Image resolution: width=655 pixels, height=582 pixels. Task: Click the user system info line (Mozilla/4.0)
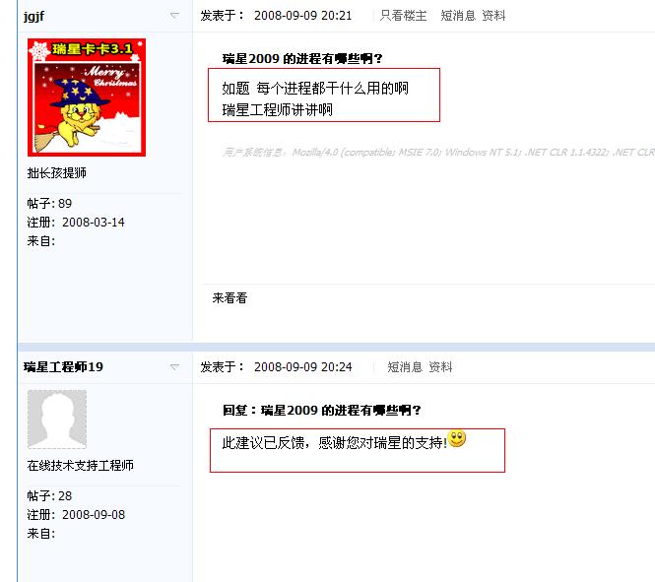(438, 153)
